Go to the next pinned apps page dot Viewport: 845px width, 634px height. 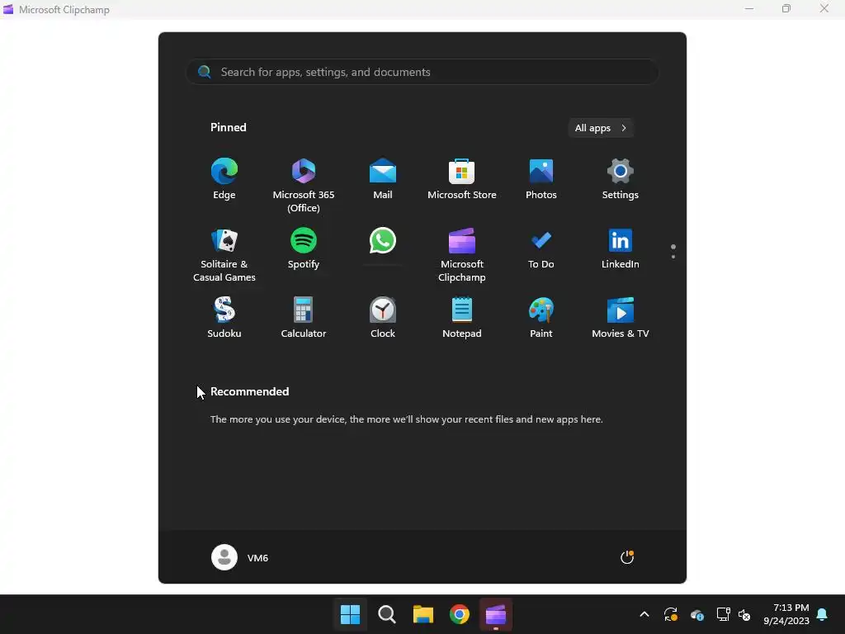(673, 257)
